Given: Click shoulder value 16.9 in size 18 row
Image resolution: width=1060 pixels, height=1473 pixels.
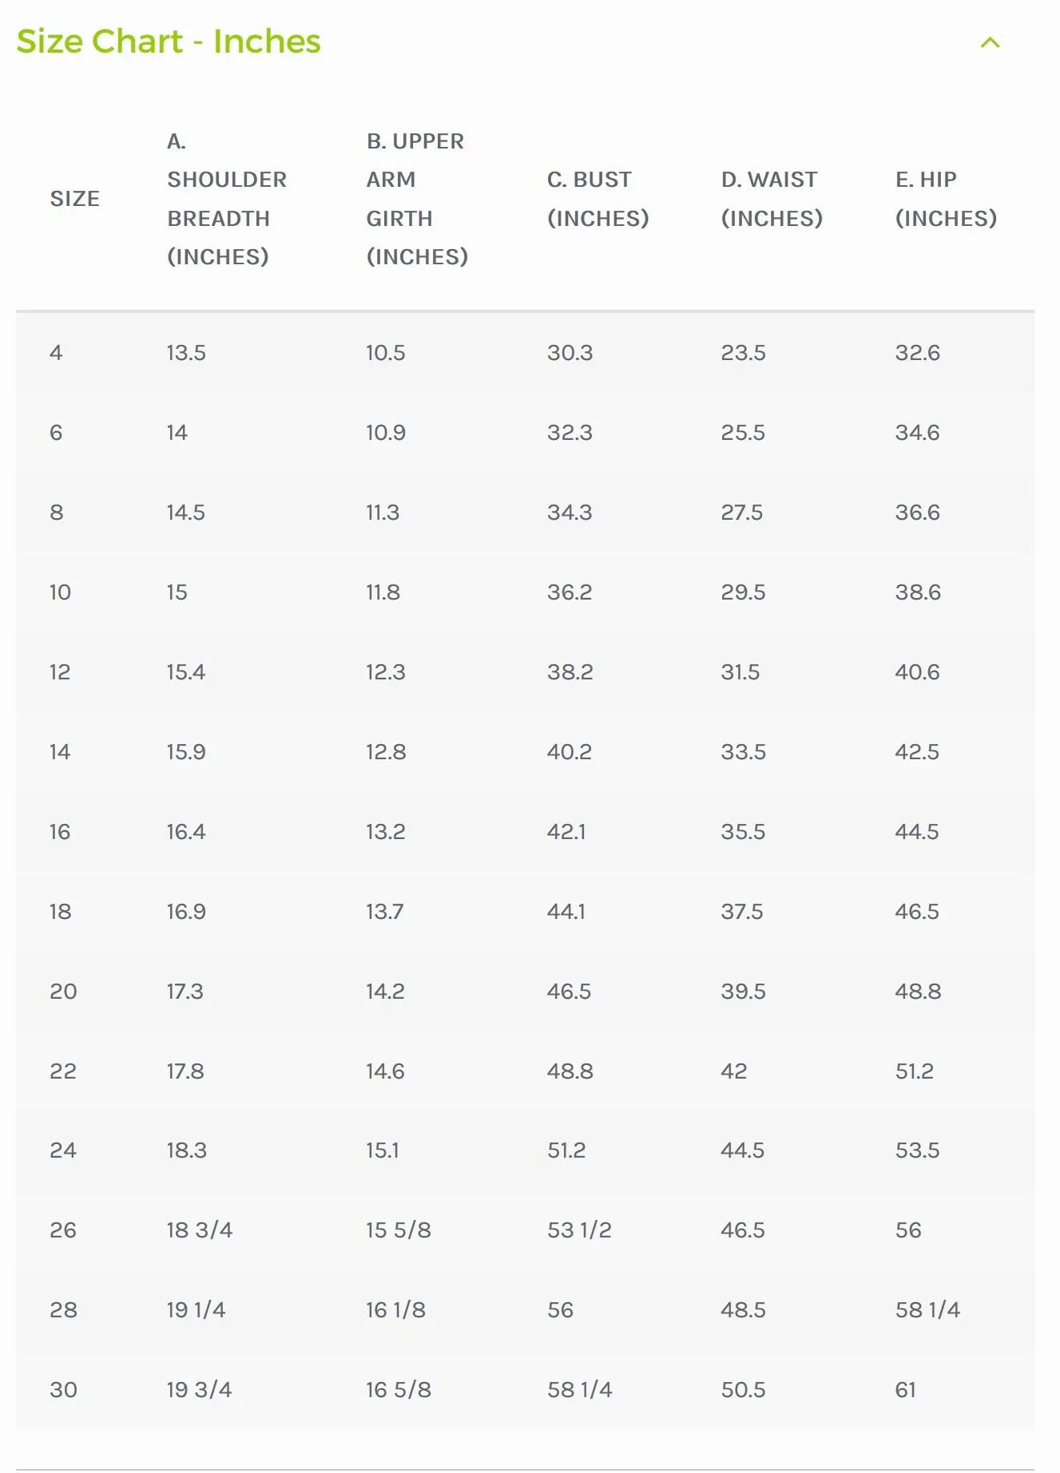Looking at the screenshot, I should [186, 912].
